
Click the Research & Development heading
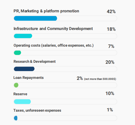coord(35,61)
